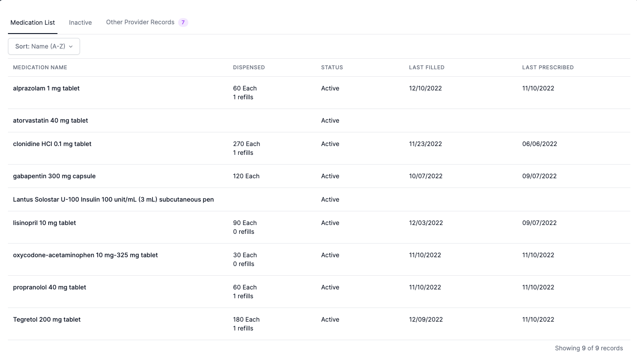Screen dimensions: 637x364
Task: Click propranolol 40 mg tablet entry
Action: [50, 287]
